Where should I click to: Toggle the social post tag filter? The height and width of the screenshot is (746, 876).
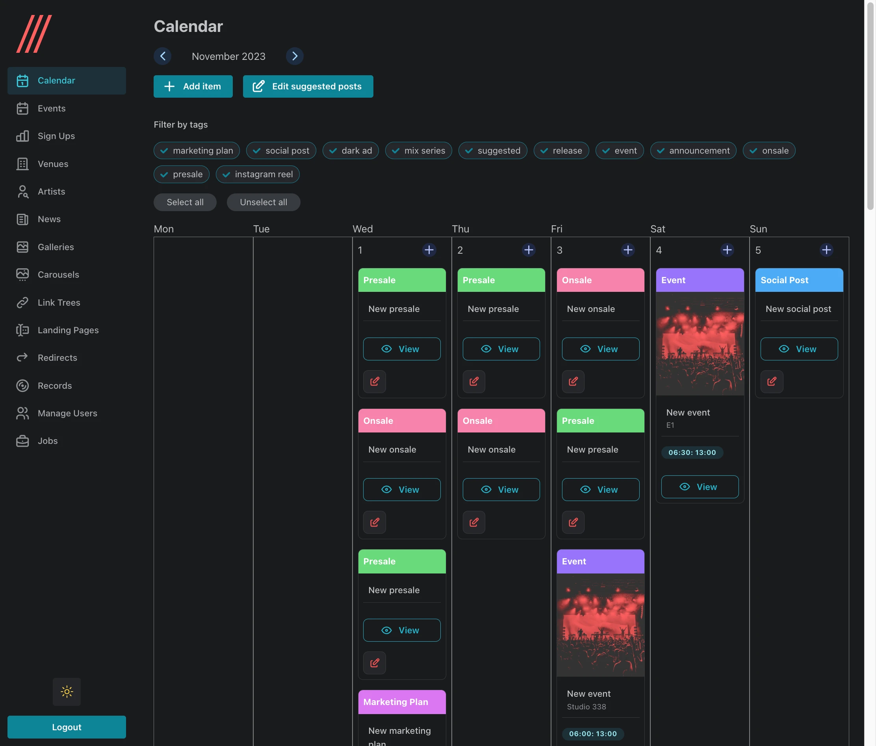(281, 150)
